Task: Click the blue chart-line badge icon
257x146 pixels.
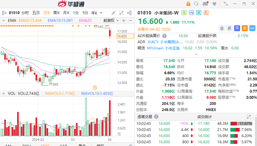Action: 192,13
